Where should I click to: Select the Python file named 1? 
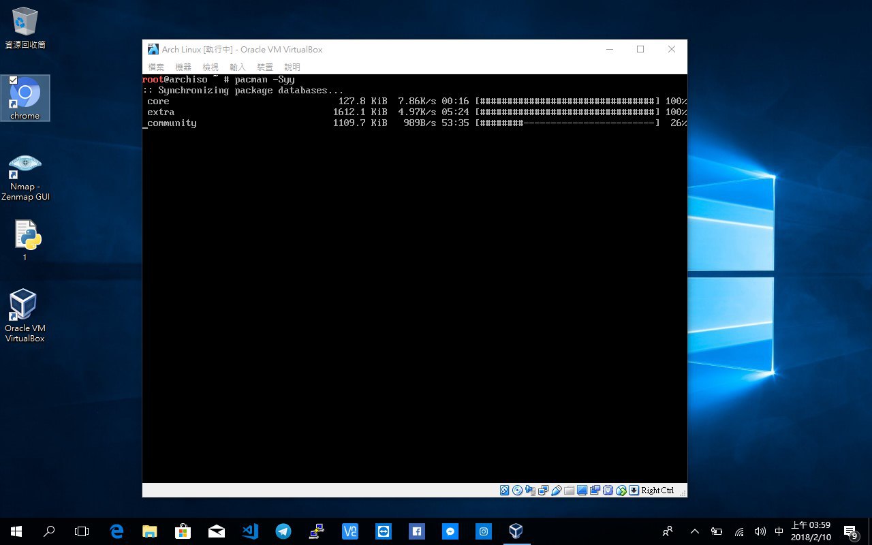25,240
